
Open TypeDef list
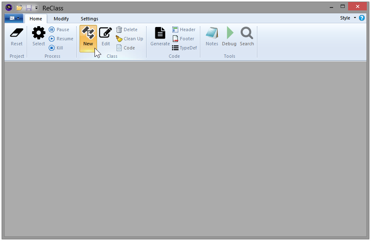(184, 48)
